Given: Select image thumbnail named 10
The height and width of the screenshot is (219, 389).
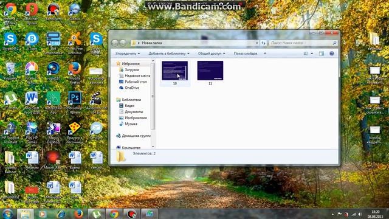Looking at the screenshot, I should coord(174,73).
